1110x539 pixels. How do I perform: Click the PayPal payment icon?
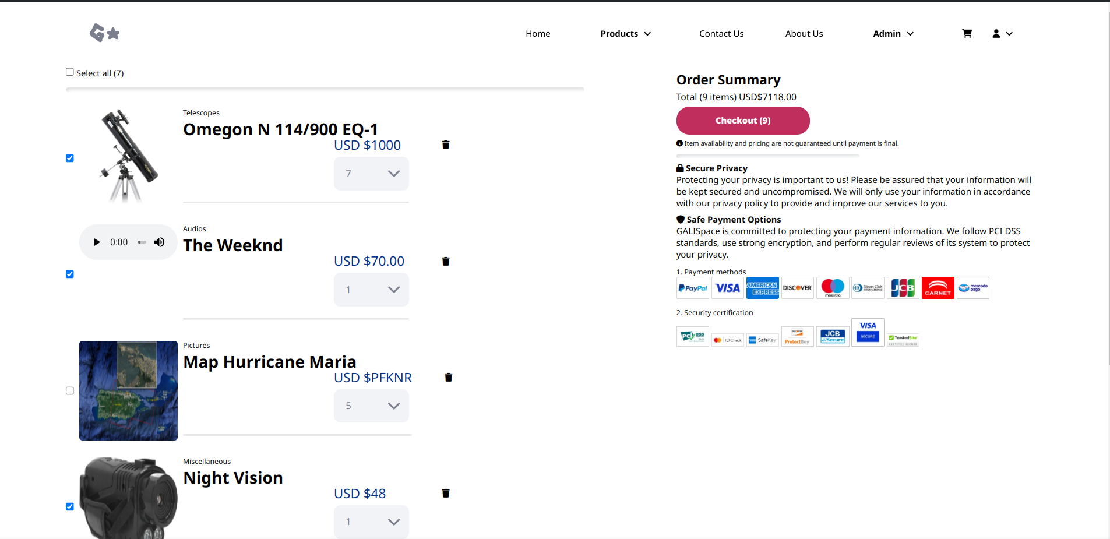(x=693, y=288)
